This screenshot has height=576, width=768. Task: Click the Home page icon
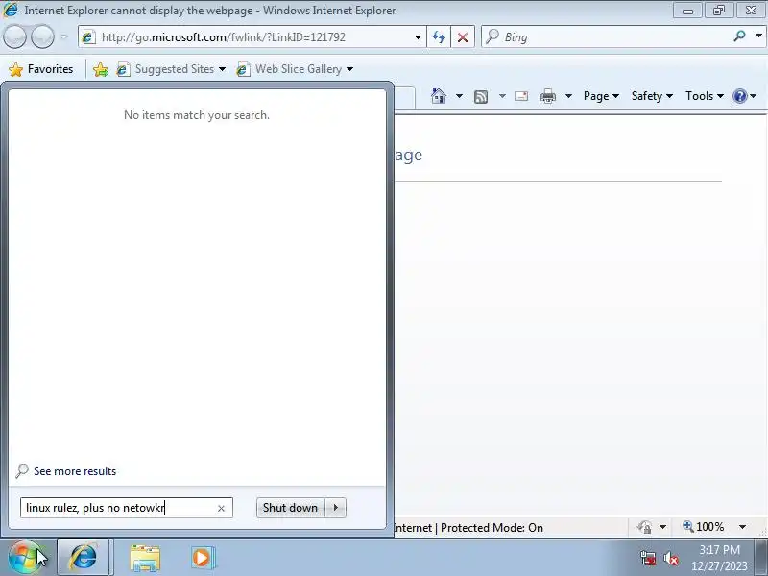(439, 96)
